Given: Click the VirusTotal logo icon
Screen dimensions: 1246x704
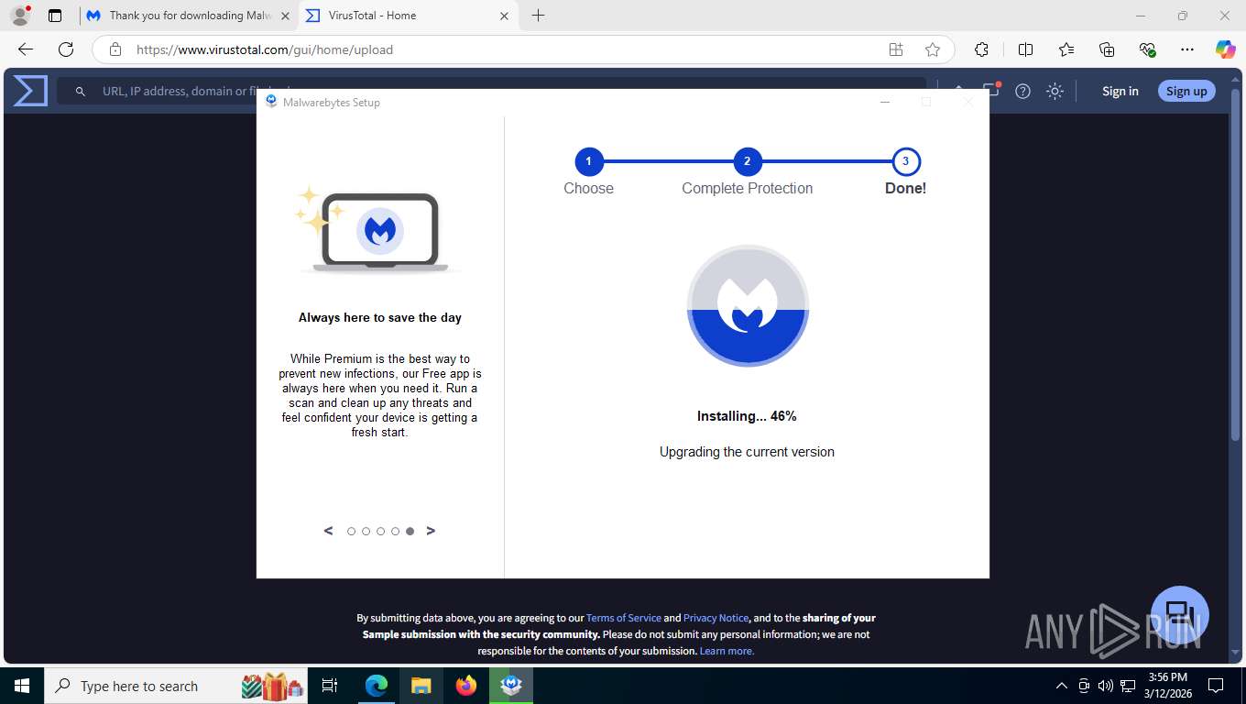Looking at the screenshot, I should pos(30,91).
